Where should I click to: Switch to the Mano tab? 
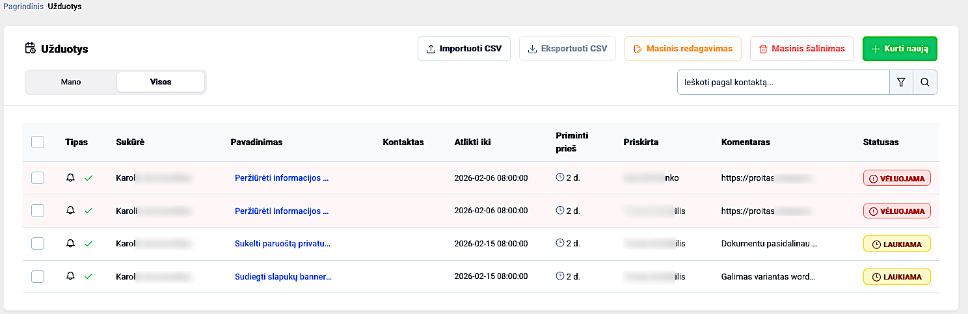71,82
